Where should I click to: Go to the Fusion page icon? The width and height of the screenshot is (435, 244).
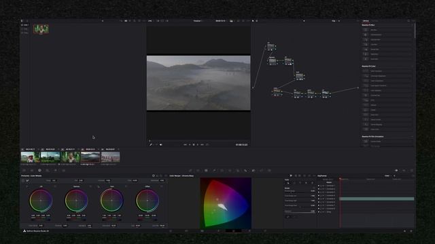point(218,230)
